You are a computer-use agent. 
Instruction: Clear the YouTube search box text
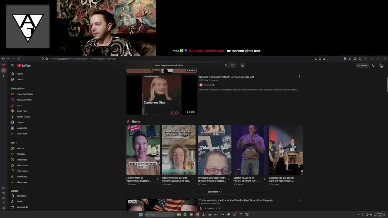pos(226,65)
